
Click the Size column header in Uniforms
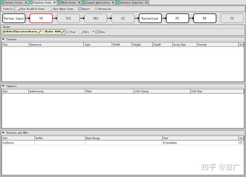[200, 138]
